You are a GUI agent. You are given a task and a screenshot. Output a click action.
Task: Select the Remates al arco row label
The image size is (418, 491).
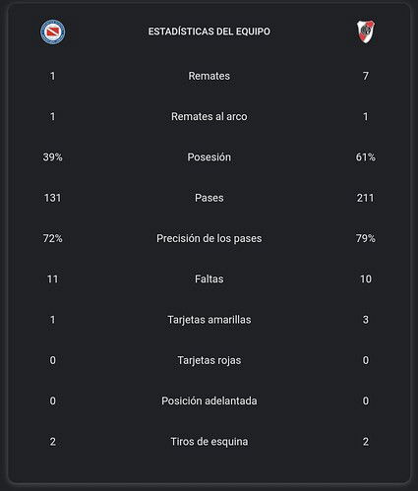click(209, 116)
